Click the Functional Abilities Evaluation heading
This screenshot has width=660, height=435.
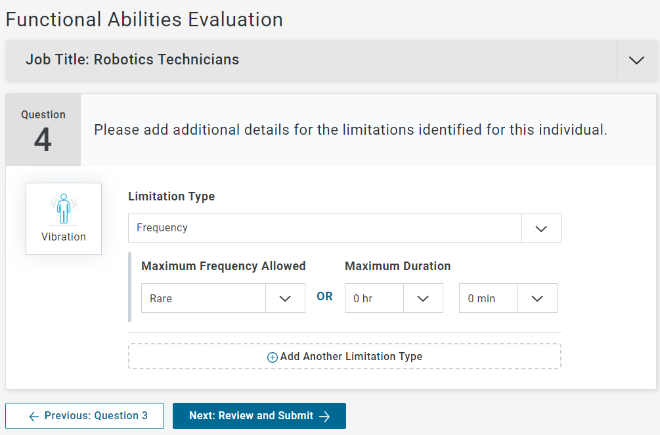[x=144, y=19]
